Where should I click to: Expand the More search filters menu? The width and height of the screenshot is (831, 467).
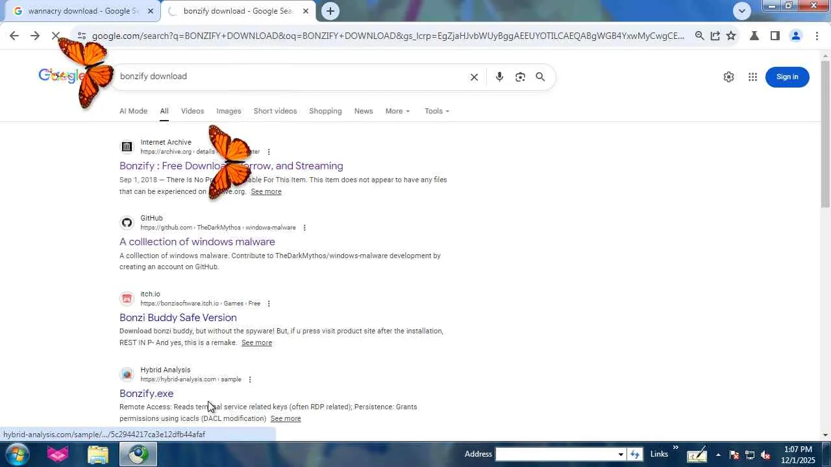(x=397, y=111)
